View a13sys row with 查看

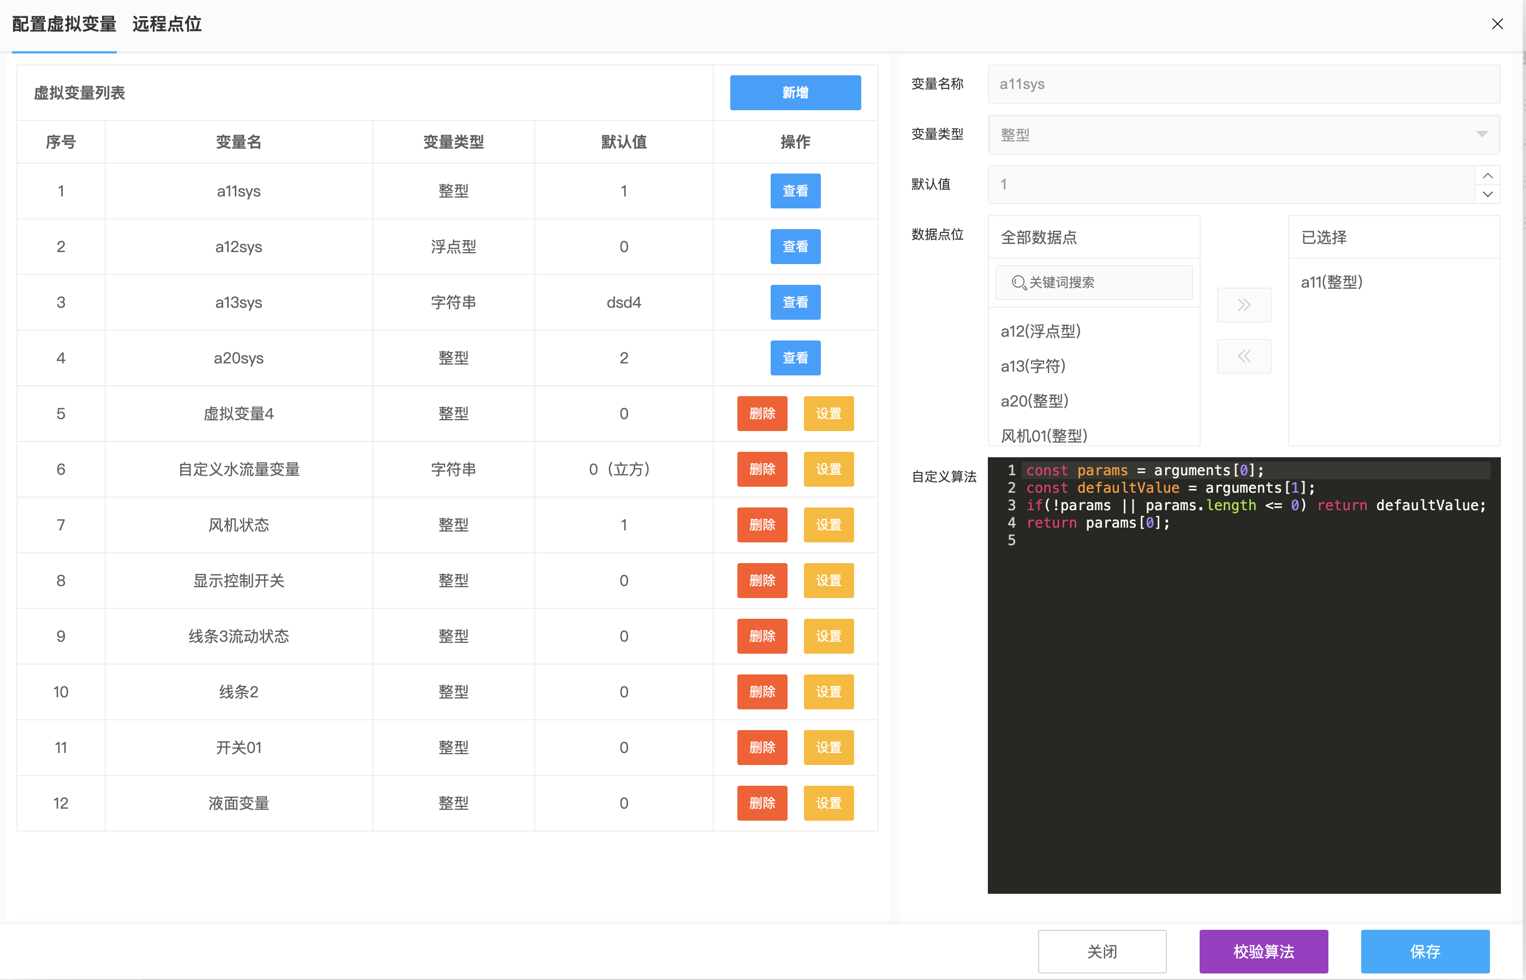(795, 302)
